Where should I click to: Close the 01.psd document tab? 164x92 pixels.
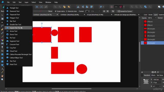click(111, 15)
